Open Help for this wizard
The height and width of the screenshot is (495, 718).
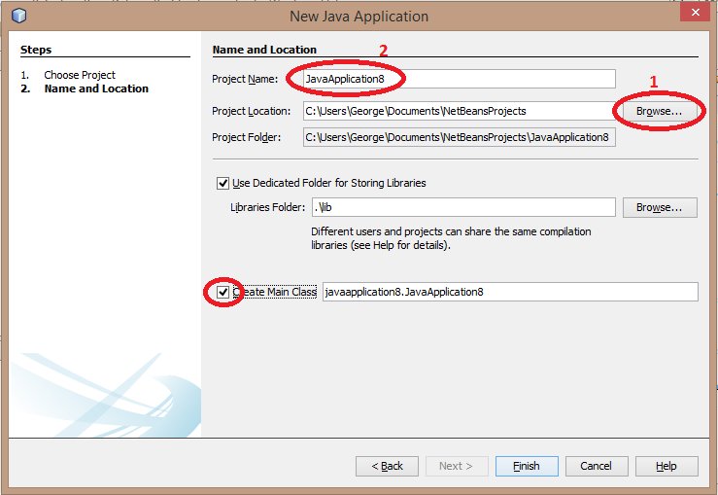pyautogui.click(x=667, y=466)
